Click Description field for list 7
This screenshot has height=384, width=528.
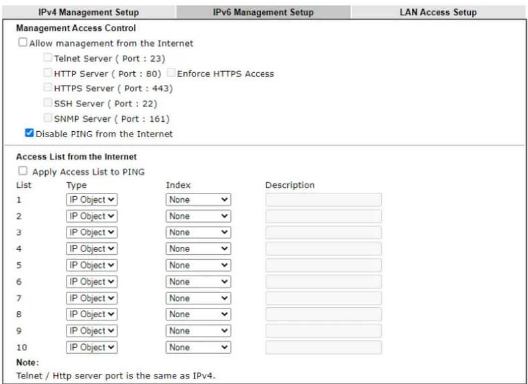[x=324, y=298]
